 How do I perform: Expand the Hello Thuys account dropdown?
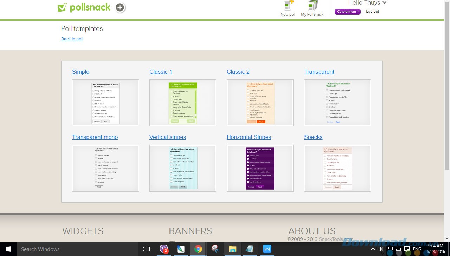(384, 3)
